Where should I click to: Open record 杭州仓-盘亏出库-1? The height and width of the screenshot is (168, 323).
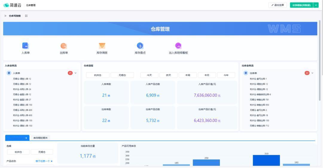point(258,79)
